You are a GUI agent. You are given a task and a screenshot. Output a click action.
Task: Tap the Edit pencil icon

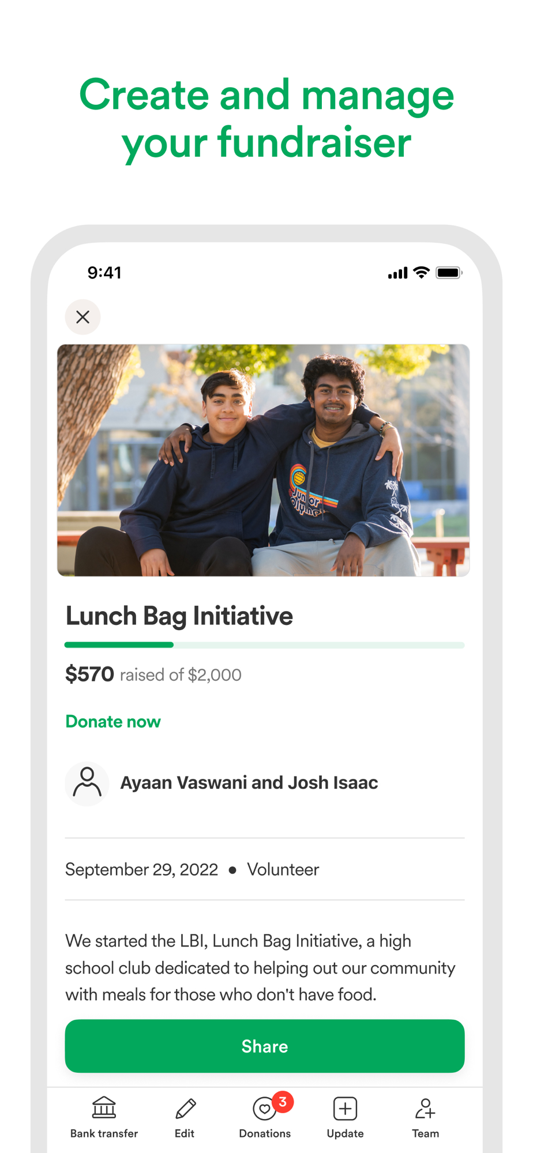(x=185, y=1108)
